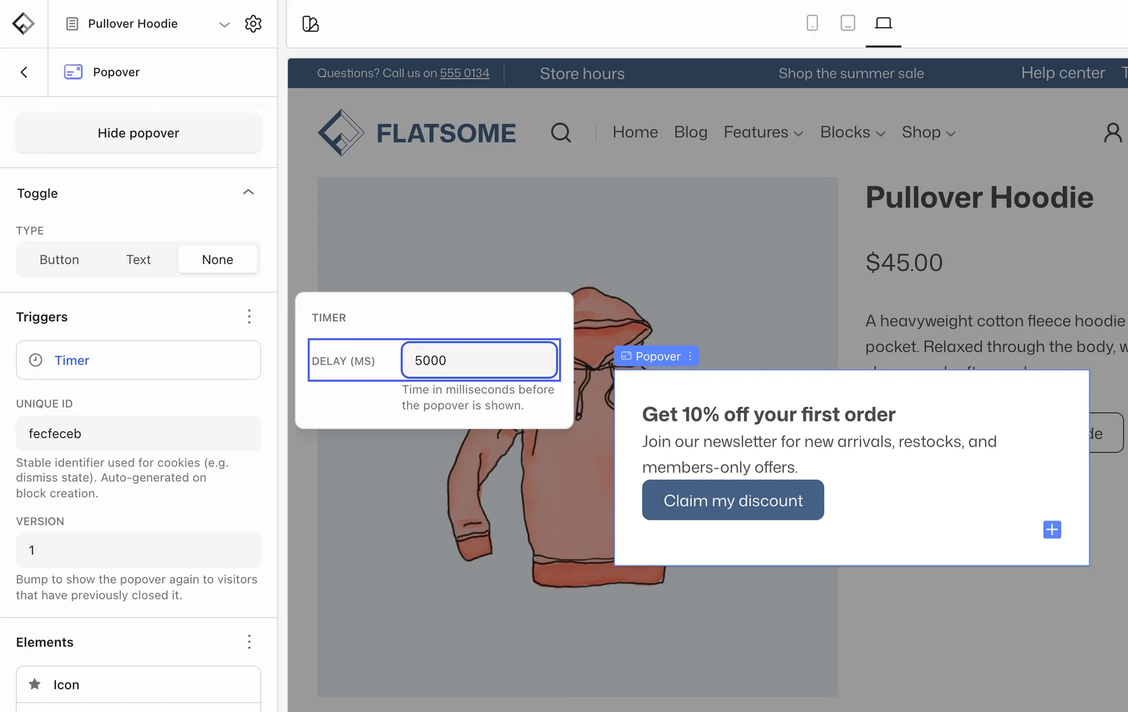Click the phone number 555 0134 link

point(464,73)
